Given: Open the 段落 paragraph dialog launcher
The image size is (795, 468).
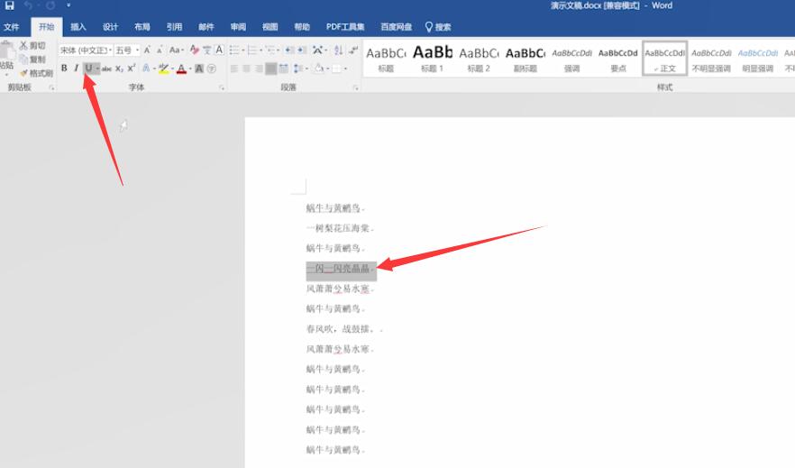Looking at the screenshot, I should (x=355, y=87).
